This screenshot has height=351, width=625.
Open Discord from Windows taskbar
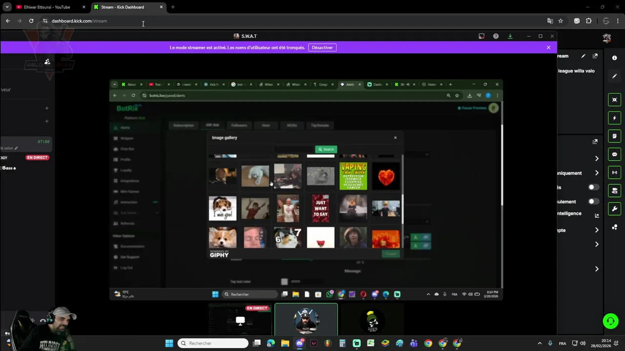coord(299,343)
